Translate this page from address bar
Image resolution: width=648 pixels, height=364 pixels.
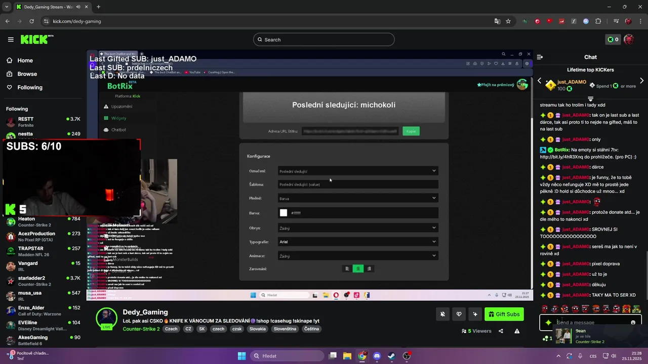pyautogui.click(x=497, y=21)
